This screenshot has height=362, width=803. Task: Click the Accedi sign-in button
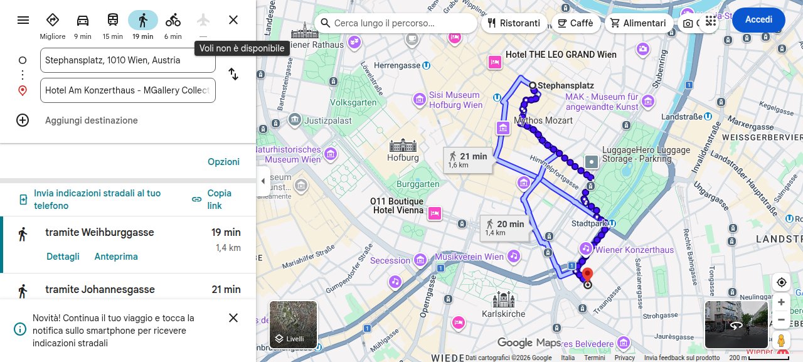[758, 20]
